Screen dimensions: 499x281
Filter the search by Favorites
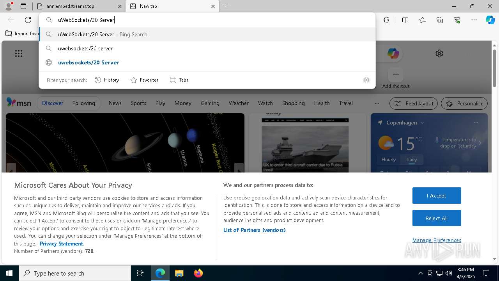click(144, 80)
